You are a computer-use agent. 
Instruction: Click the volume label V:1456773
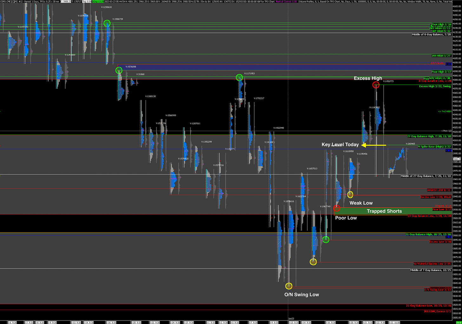[x=388, y=81]
